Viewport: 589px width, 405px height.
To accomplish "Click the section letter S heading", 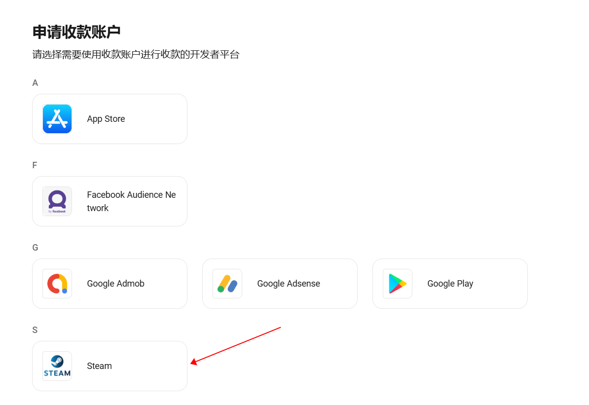I will click(x=35, y=330).
